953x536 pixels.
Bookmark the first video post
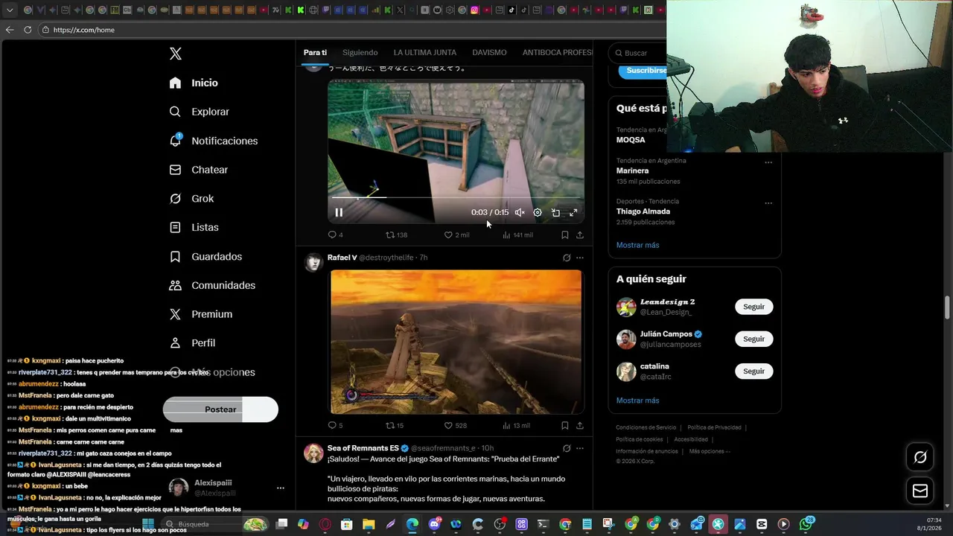565,234
